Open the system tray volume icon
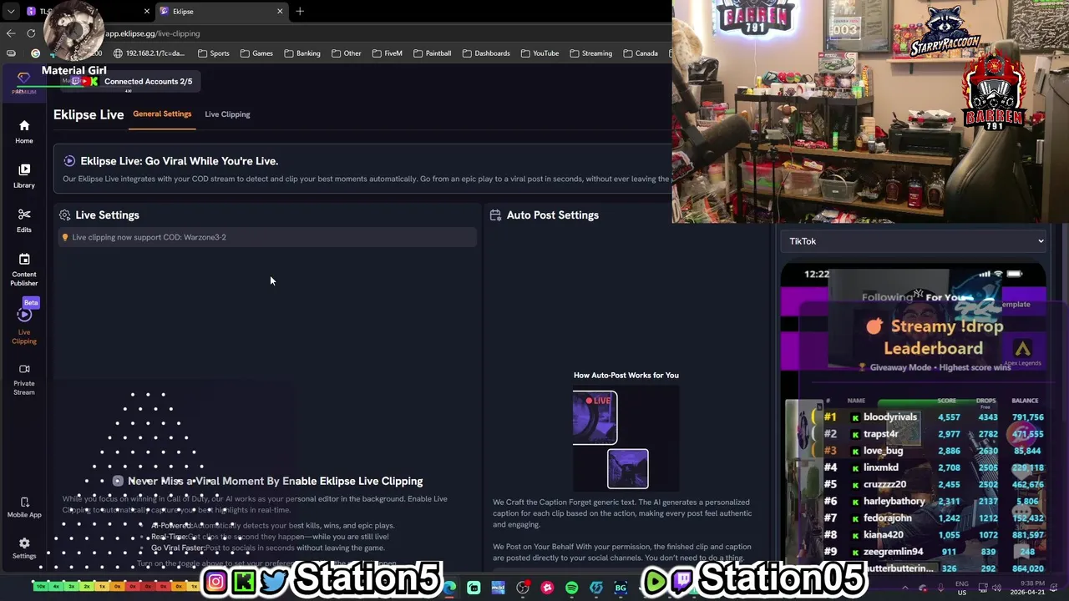 [x=996, y=588]
